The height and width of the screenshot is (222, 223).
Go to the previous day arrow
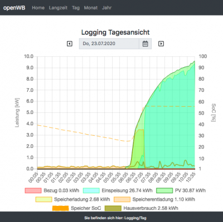click(x=70, y=44)
